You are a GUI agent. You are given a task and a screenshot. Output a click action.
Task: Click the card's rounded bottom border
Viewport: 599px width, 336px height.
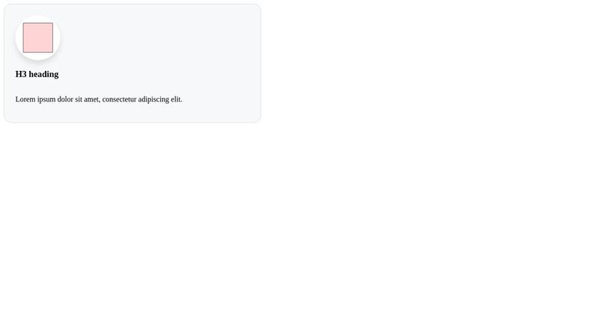133,122
